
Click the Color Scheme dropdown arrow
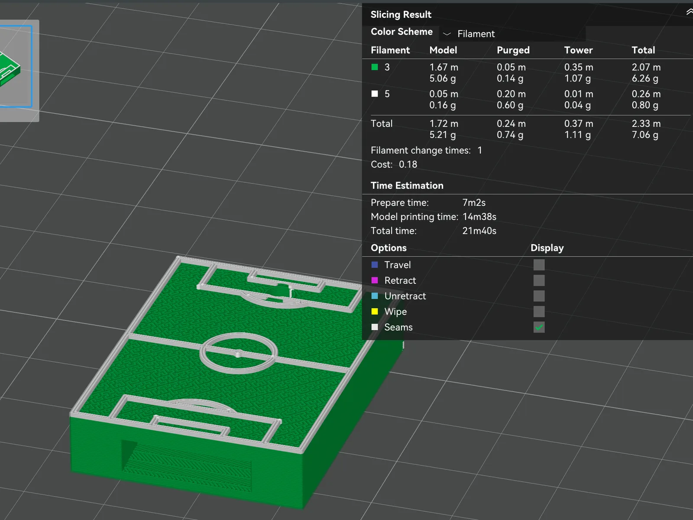(447, 34)
